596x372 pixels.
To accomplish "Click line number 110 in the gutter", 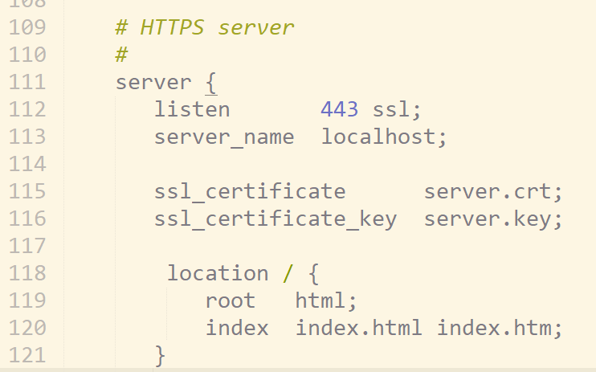I will [27, 55].
